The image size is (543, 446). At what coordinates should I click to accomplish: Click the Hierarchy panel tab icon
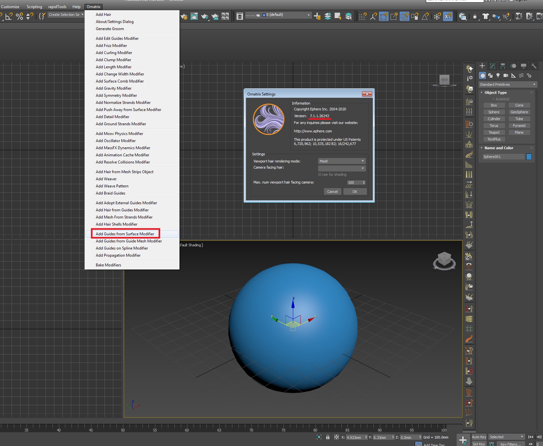tap(503, 66)
